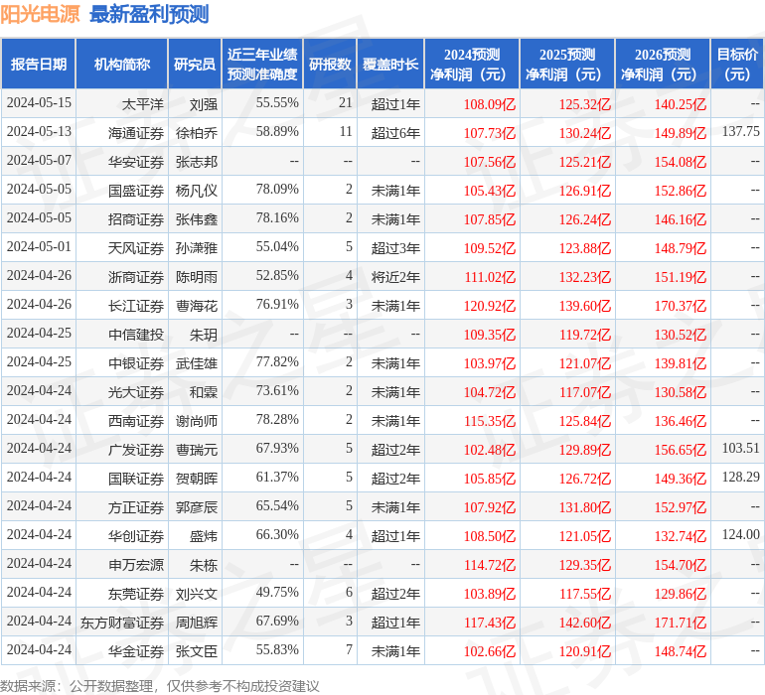Click analyst 朱玥
765x695 pixels.
click(204, 335)
